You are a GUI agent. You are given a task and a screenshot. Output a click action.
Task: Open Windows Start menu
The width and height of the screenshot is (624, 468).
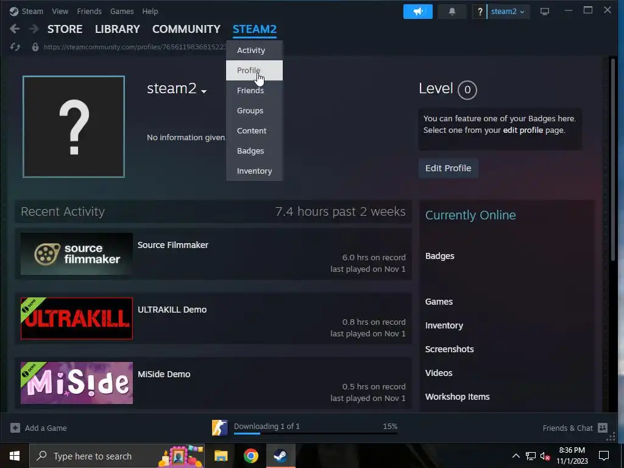point(15,456)
